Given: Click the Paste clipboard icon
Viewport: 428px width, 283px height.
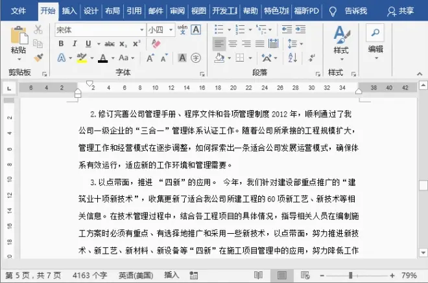Looking at the screenshot, I should [19, 35].
